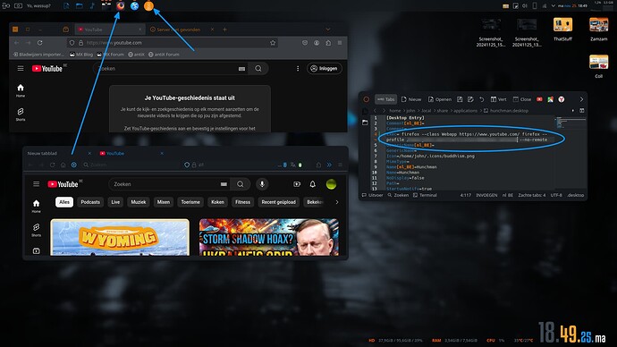Switch to 'Server niet gevonden' tab

[x=179, y=30]
